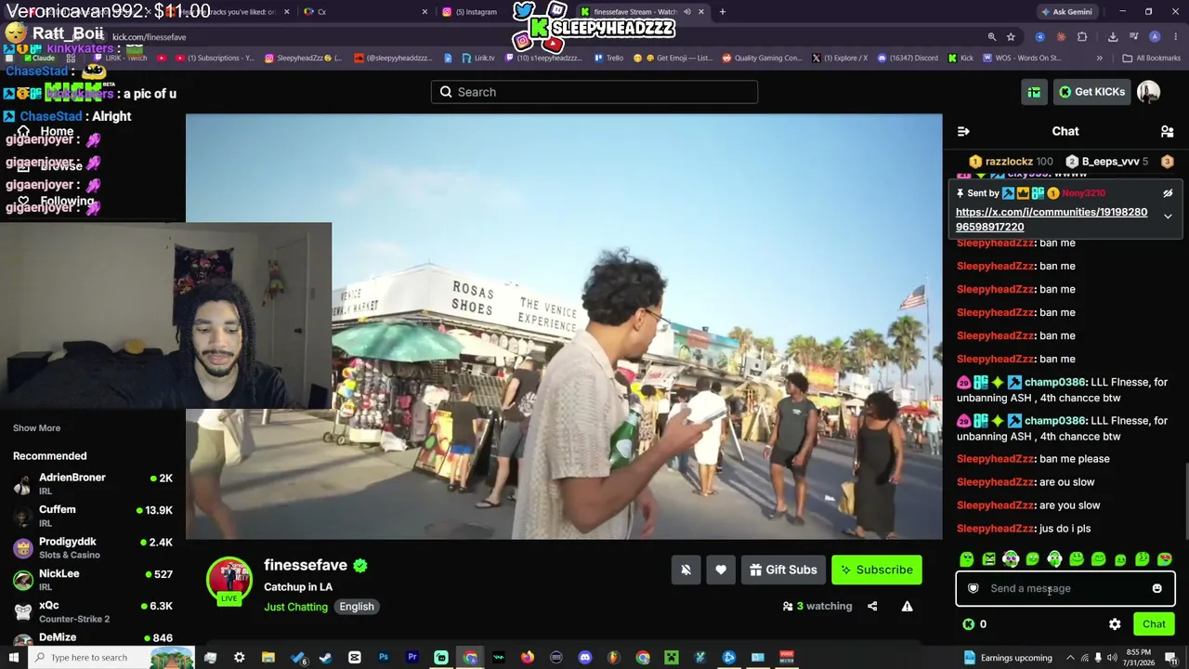
Task: Open Chrome downloads
Action: (x=1112, y=37)
